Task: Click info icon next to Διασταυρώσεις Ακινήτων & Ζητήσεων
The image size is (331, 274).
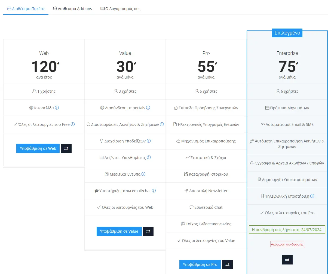Action: [x=162, y=124]
